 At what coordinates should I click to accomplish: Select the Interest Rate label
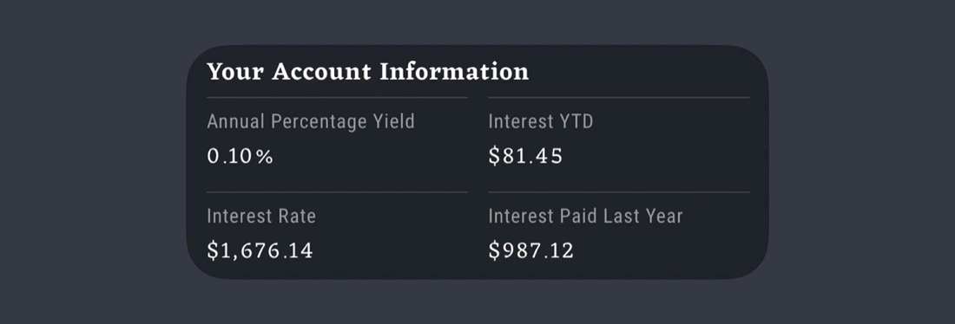[x=261, y=216]
